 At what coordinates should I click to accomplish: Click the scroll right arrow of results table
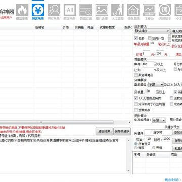[x=129, y=122]
